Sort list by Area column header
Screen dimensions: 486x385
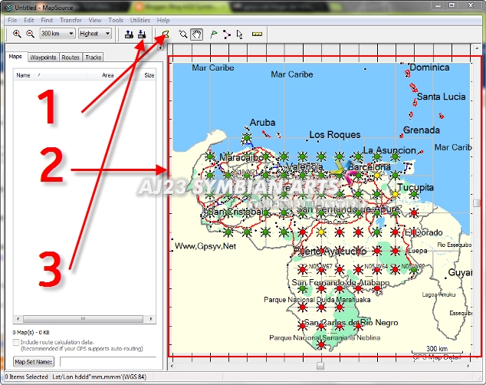point(107,75)
